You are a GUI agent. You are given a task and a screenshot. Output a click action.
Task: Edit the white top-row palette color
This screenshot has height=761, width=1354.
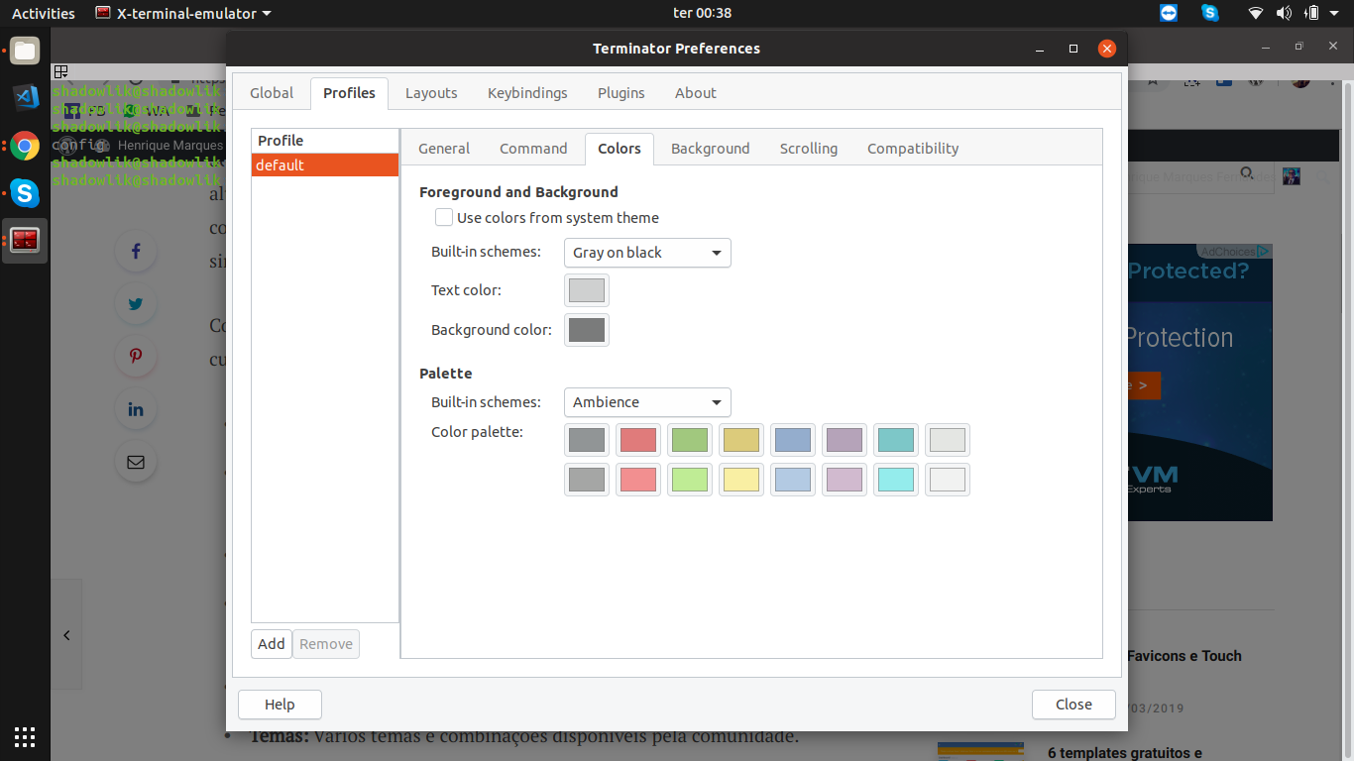pyautogui.click(x=948, y=440)
